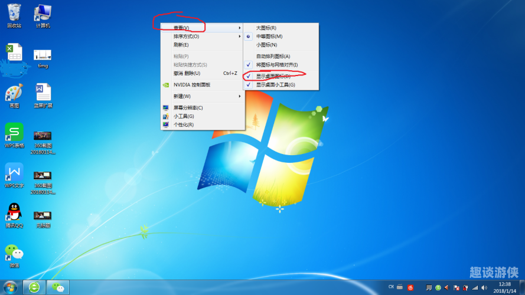This screenshot has height=295, width=525.
Task: Expand the 查看(V) submenu
Action: pyautogui.click(x=203, y=28)
